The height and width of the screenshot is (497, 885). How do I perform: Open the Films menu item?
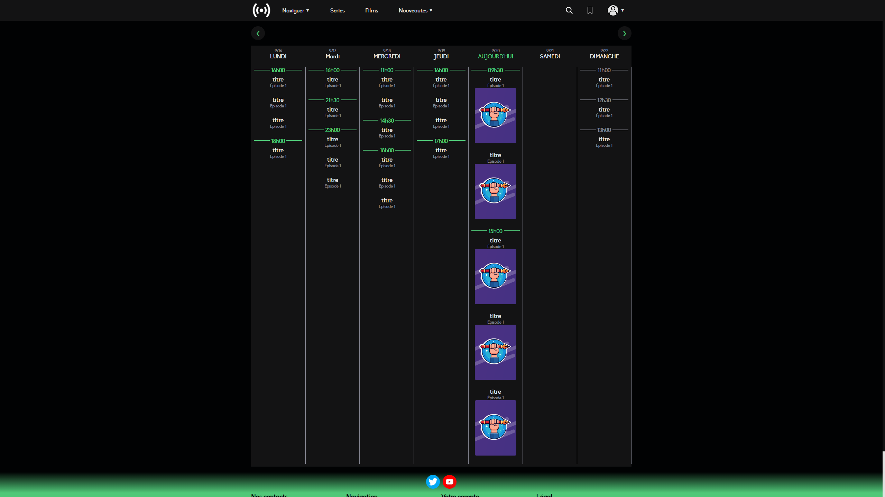tap(371, 10)
